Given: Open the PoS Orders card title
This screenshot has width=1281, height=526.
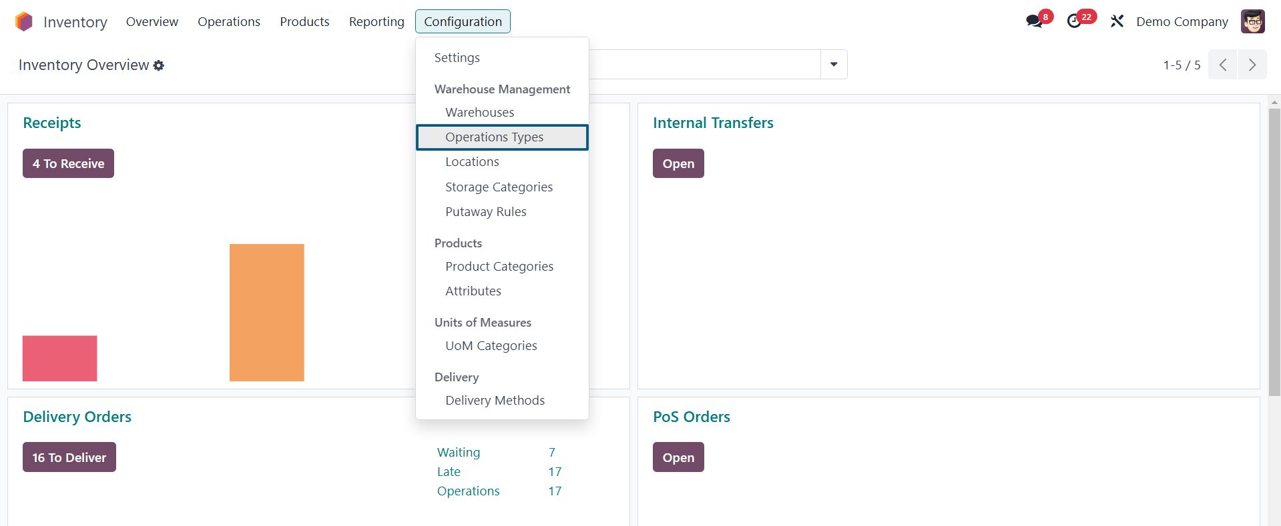Looking at the screenshot, I should [x=692, y=417].
